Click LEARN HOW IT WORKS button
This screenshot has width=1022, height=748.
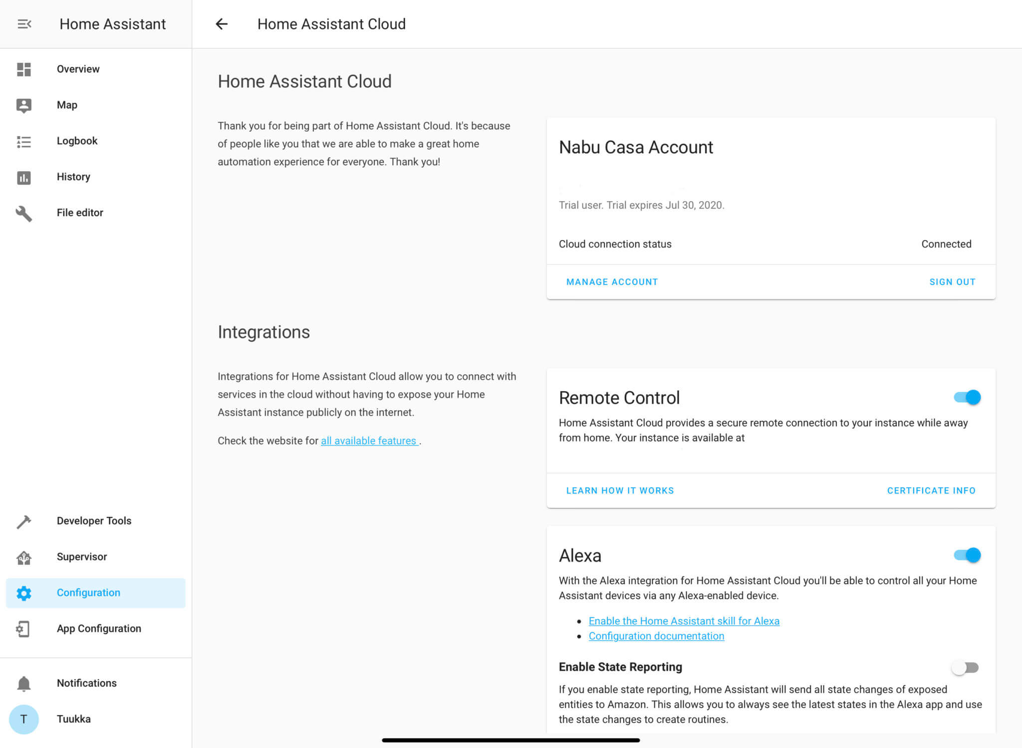[620, 491]
